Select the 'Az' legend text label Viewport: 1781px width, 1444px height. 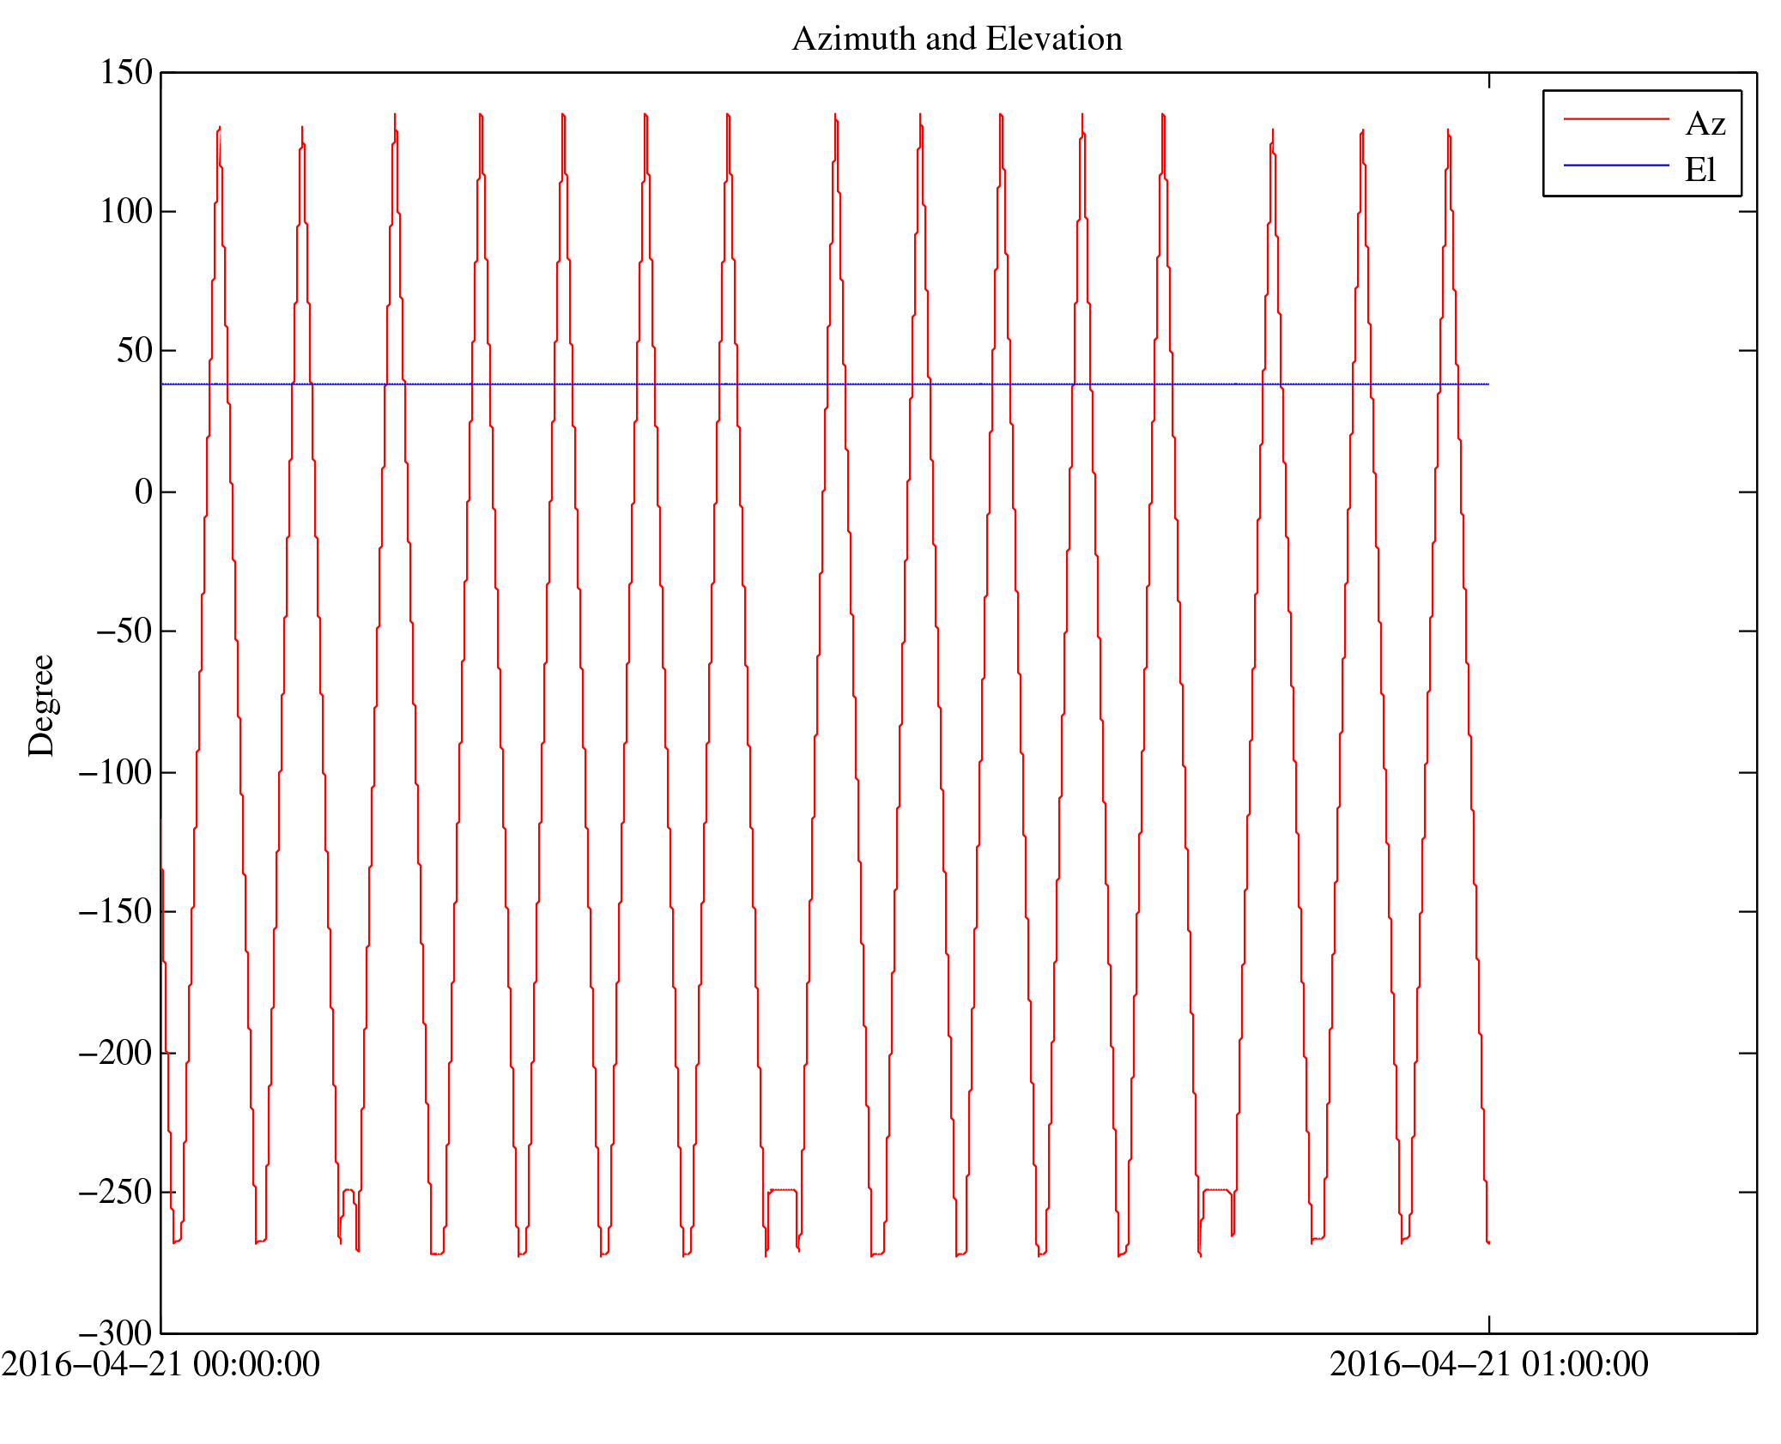(x=1705, y=124)
